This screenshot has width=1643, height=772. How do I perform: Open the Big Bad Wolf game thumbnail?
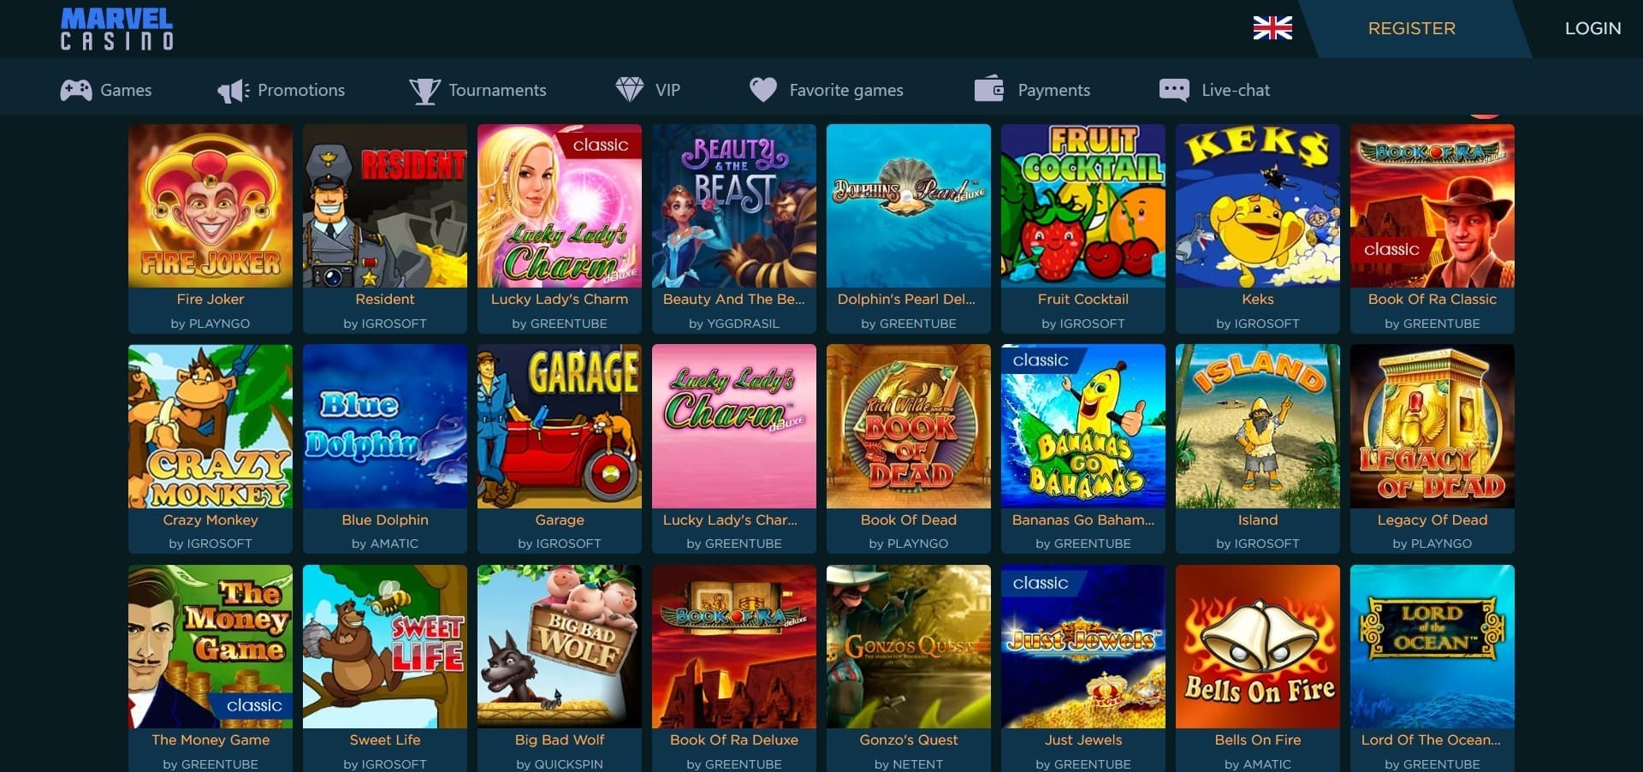tap(560, 646)
